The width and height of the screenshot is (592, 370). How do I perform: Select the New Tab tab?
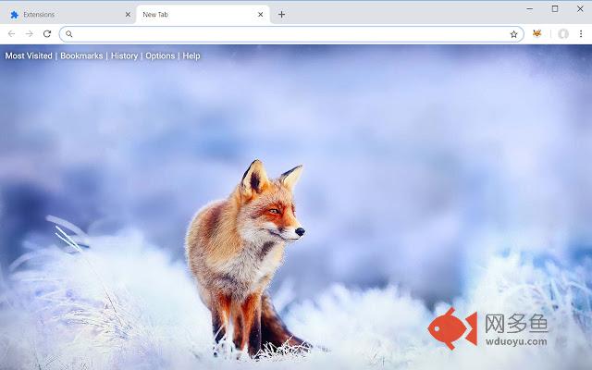click(203, 15)
